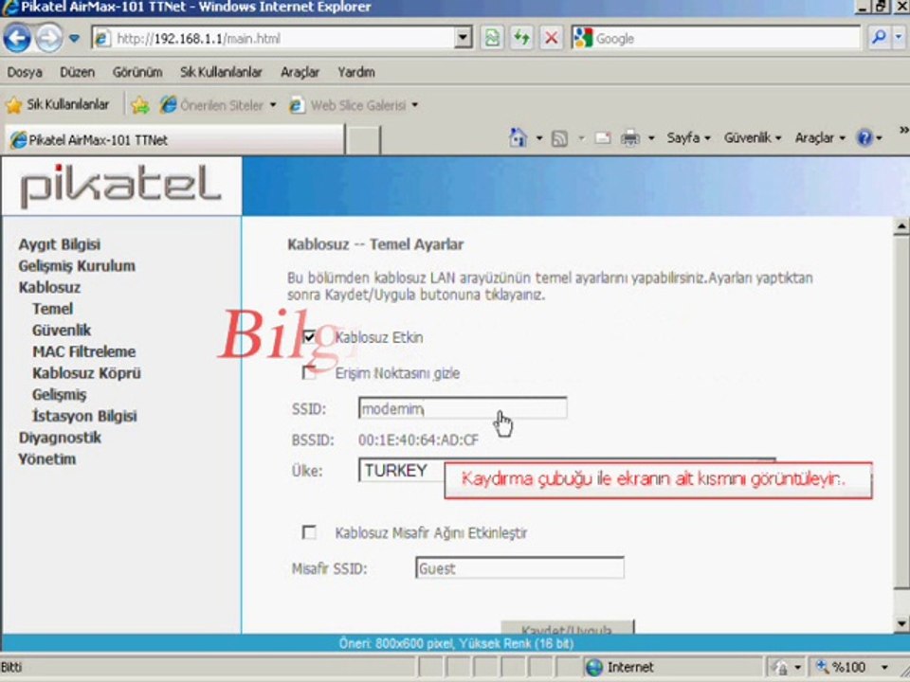Screen dimensions: 910x682
Task: Open the Araçlar menu in menu bar
Action: pos(300,73)
